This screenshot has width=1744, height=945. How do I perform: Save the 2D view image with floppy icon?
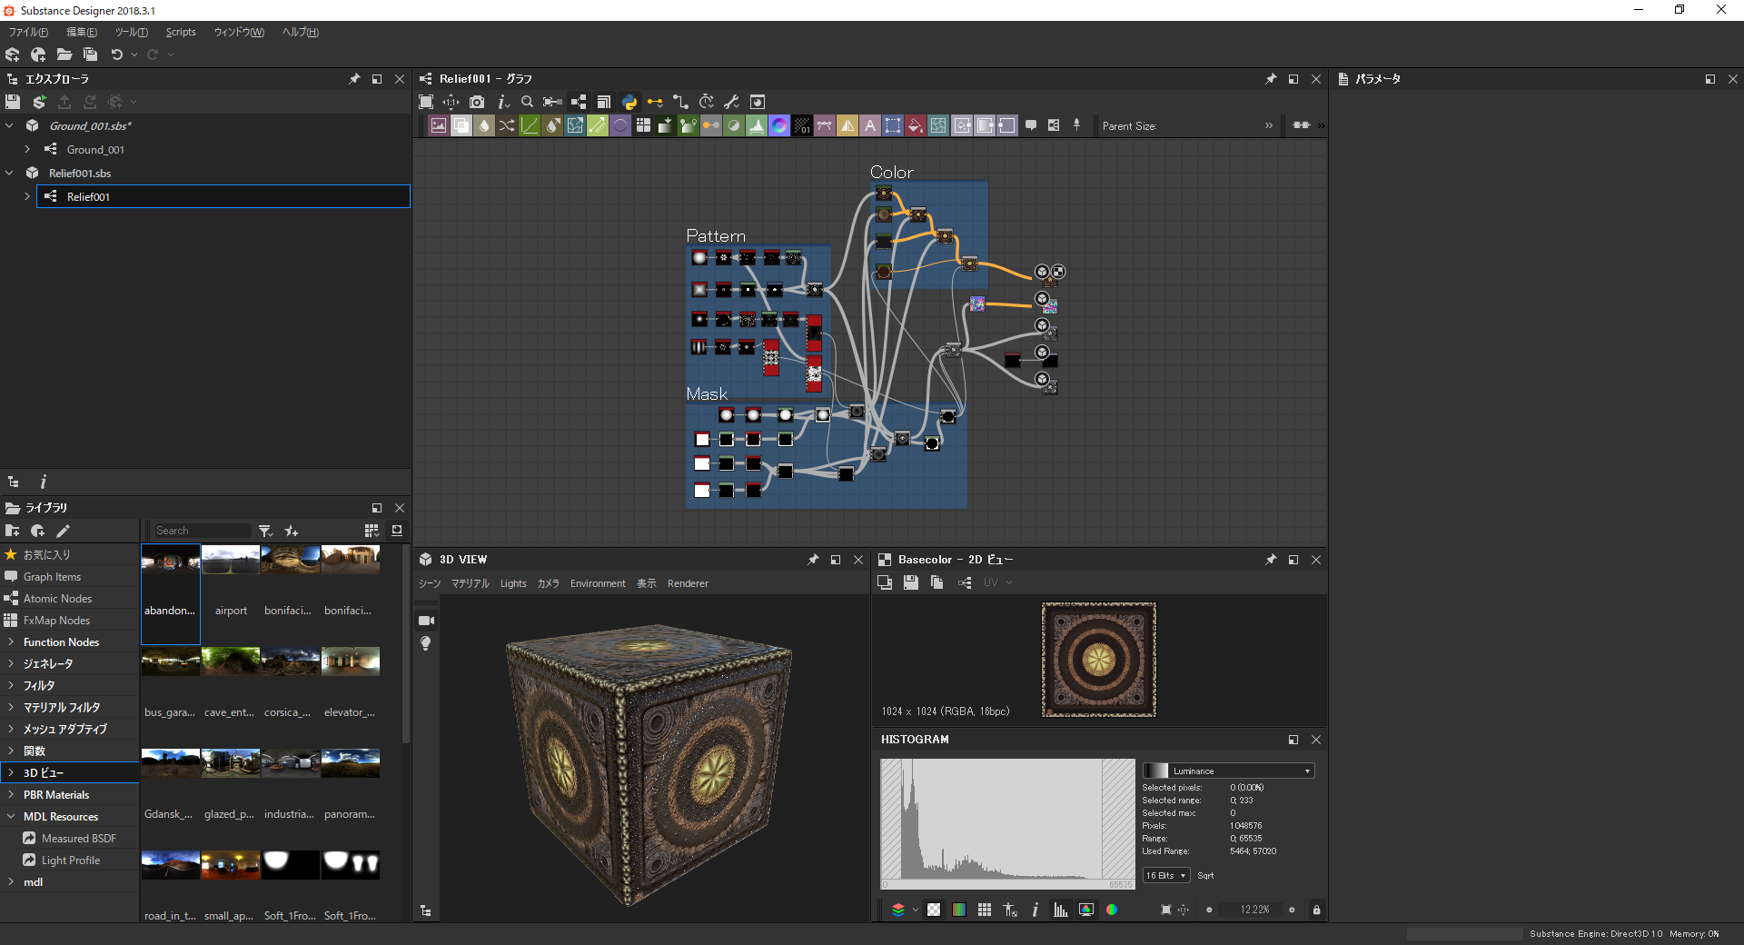911,582
